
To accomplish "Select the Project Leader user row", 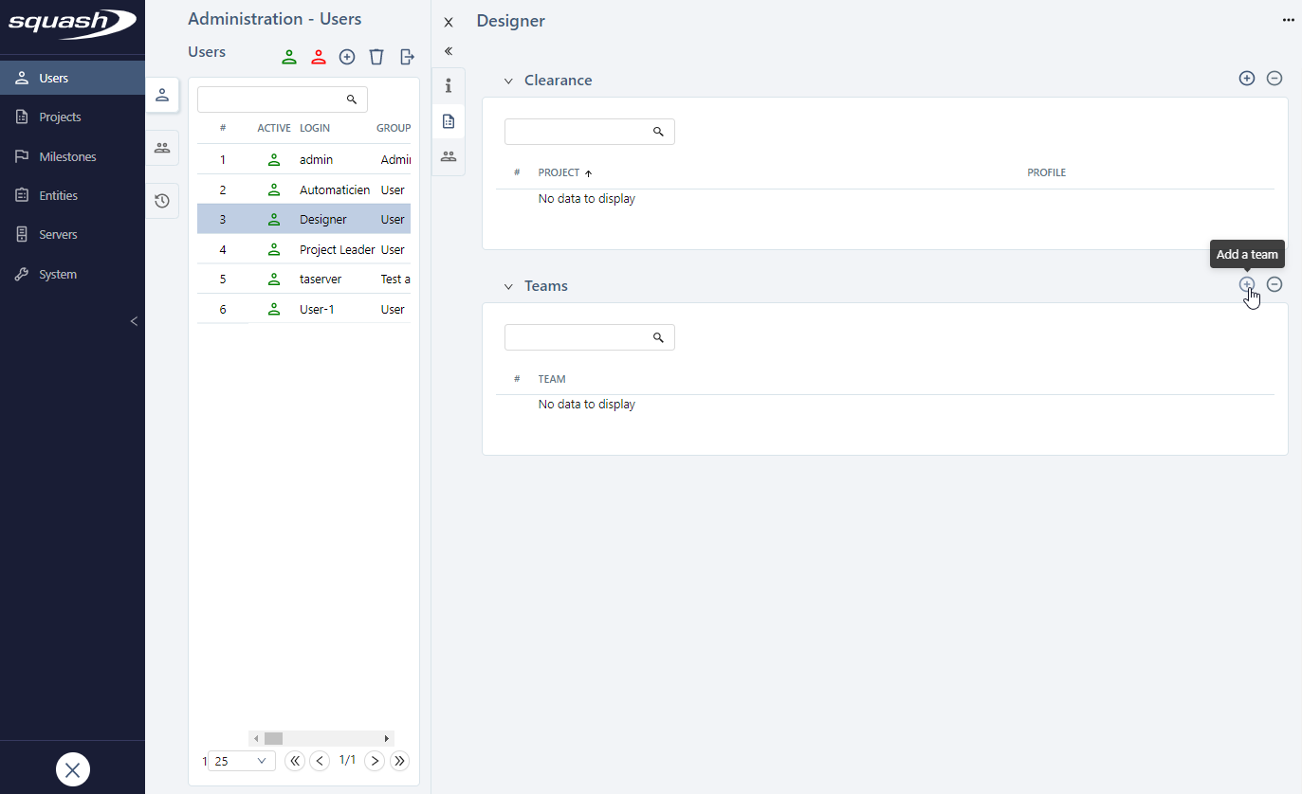I will tap(338, 250).
